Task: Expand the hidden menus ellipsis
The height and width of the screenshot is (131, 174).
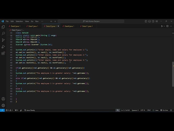Action: tap(42, 21)
